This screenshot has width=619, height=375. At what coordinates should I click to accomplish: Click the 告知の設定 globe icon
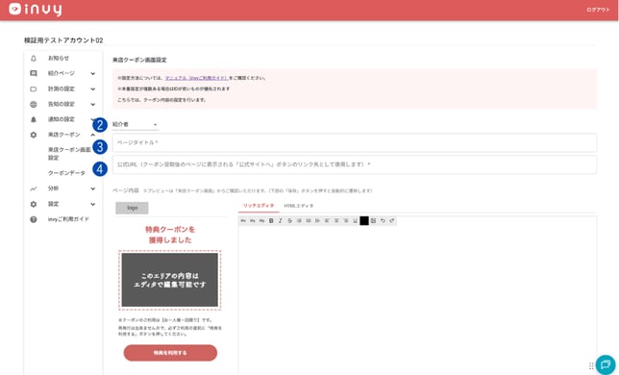(x=34, y=104)
